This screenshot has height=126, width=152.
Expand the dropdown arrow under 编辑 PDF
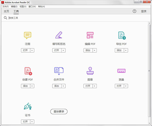pos(94,50)
